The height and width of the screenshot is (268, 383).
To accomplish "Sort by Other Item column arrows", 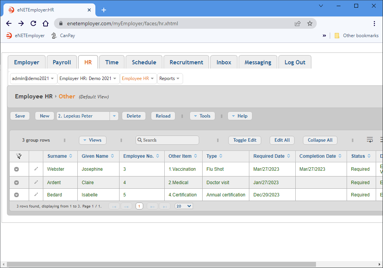I will (x=195, y=156).
